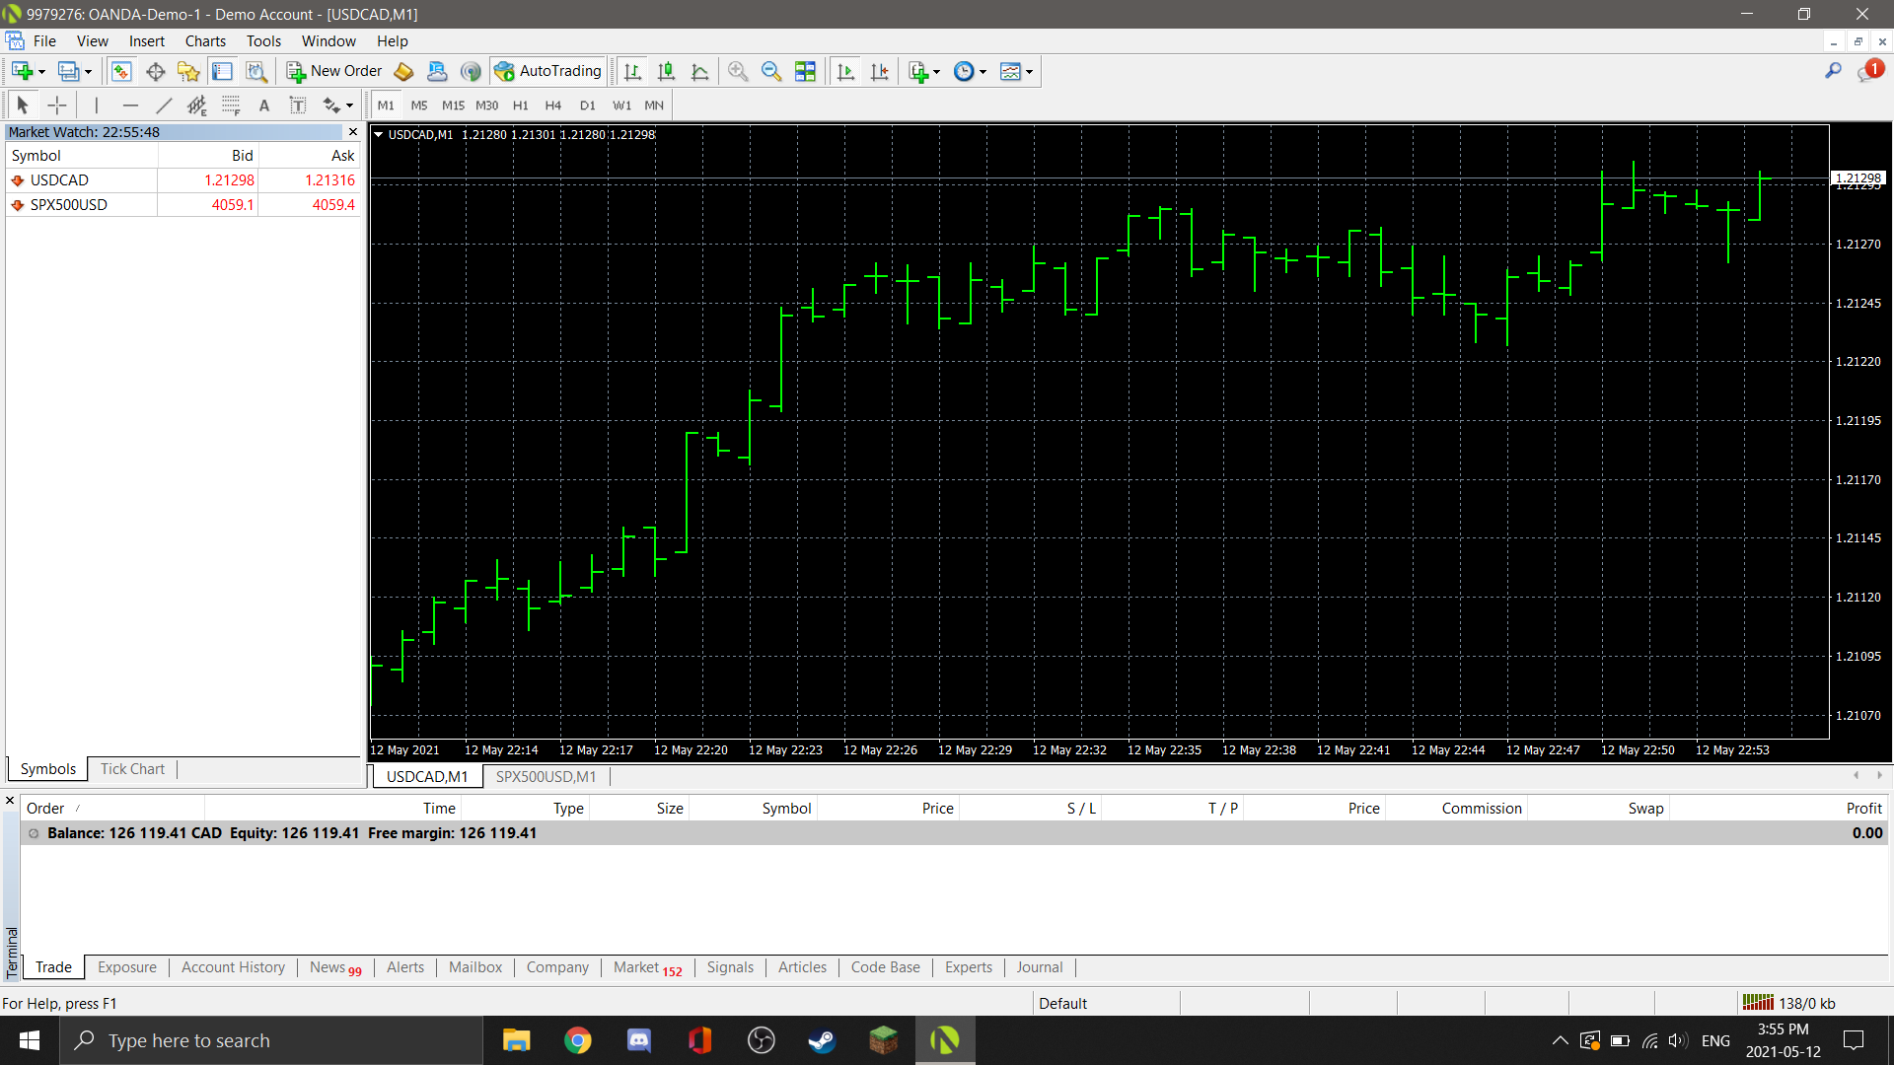
Task: Switch to Account History tab
Action: (233, 967)
